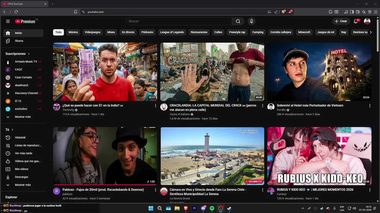Open Brave Leo AI sparkle icon
Screen dimensions: 380x213
pyautogui.click(x=364, y=12)
